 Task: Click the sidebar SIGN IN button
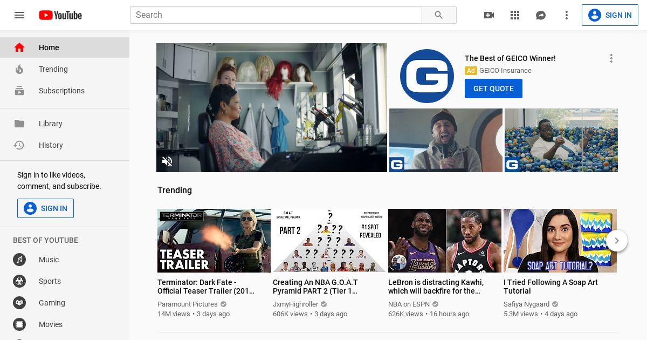pos(45,208)
